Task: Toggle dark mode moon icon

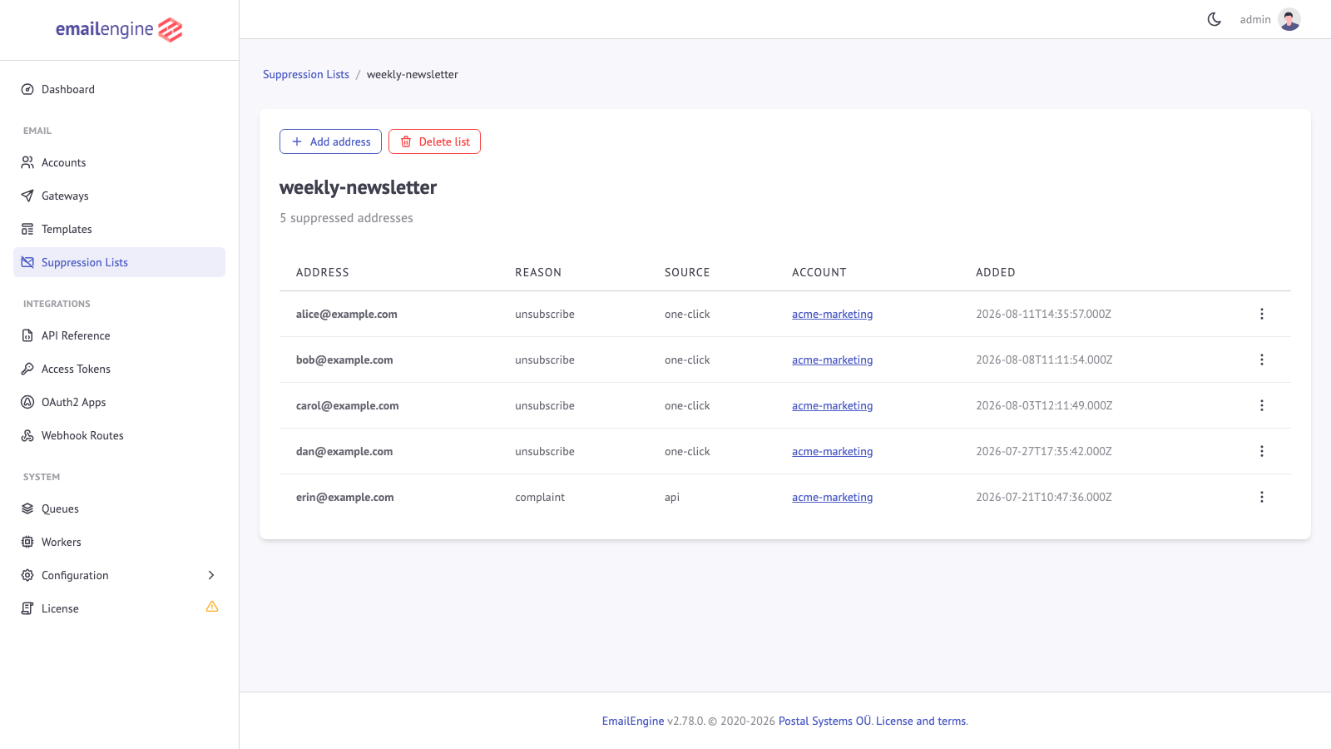Action: (1215, 19)
